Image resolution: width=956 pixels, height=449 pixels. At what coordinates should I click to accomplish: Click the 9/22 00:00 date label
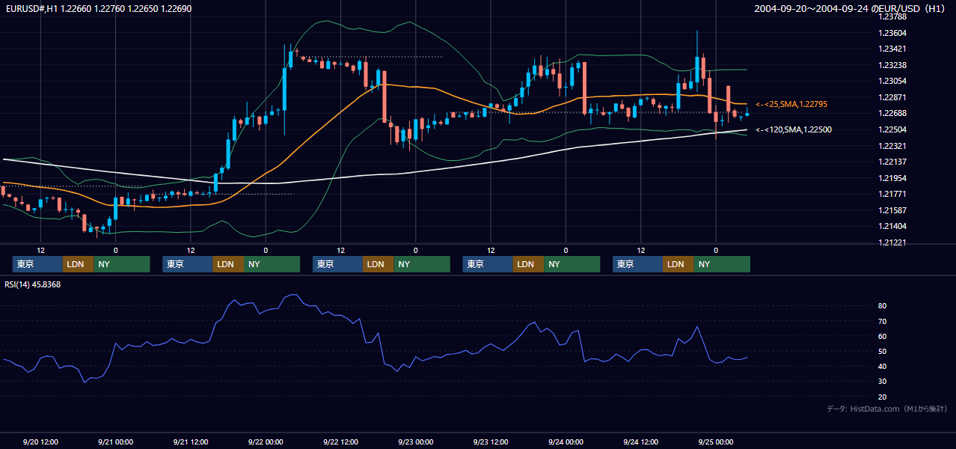[x=266, y=442]
